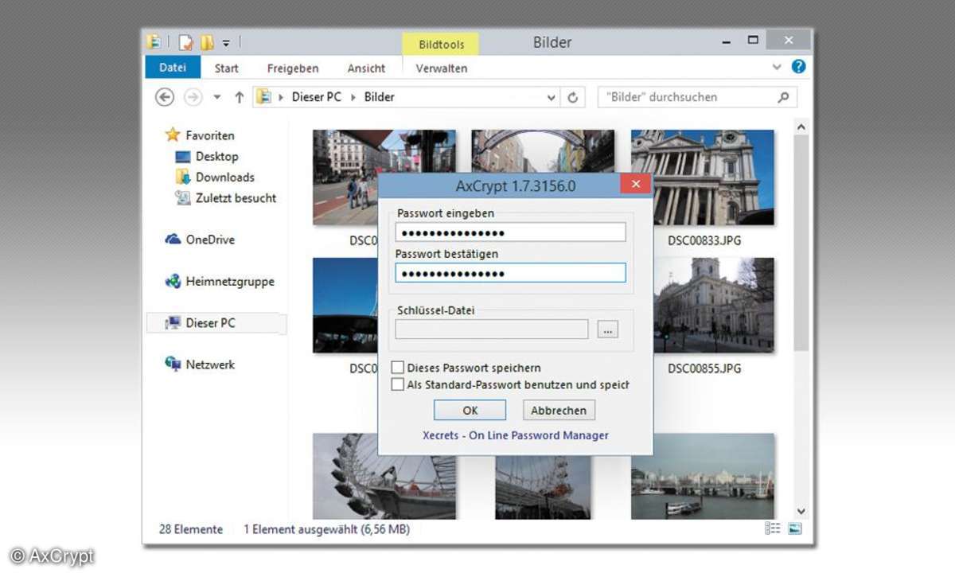Refresh the Bilder folder view

572,97
